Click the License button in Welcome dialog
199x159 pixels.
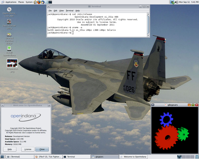click(28, 149)
